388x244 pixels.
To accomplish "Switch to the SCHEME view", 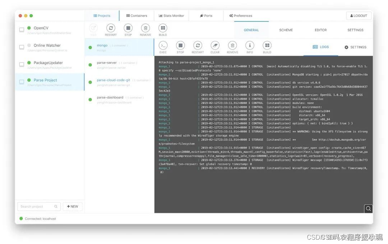I will tap(286, 30).
